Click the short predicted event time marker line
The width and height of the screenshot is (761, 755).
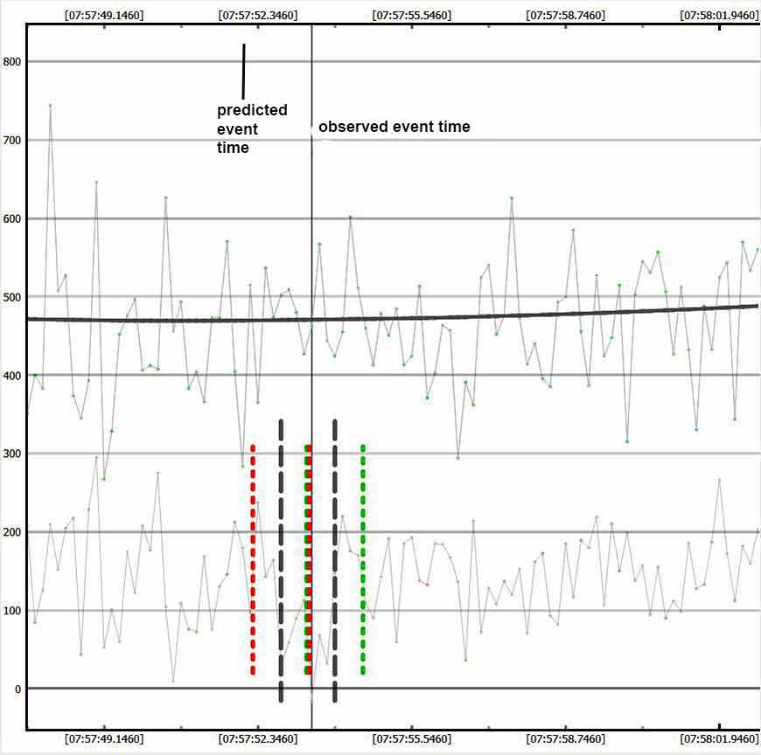244,72
